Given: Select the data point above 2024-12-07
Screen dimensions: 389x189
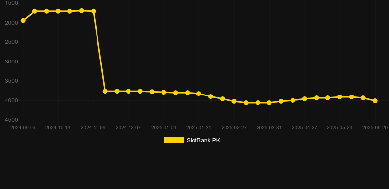Looking at the screenshot, I should click(x=128, y=91).
